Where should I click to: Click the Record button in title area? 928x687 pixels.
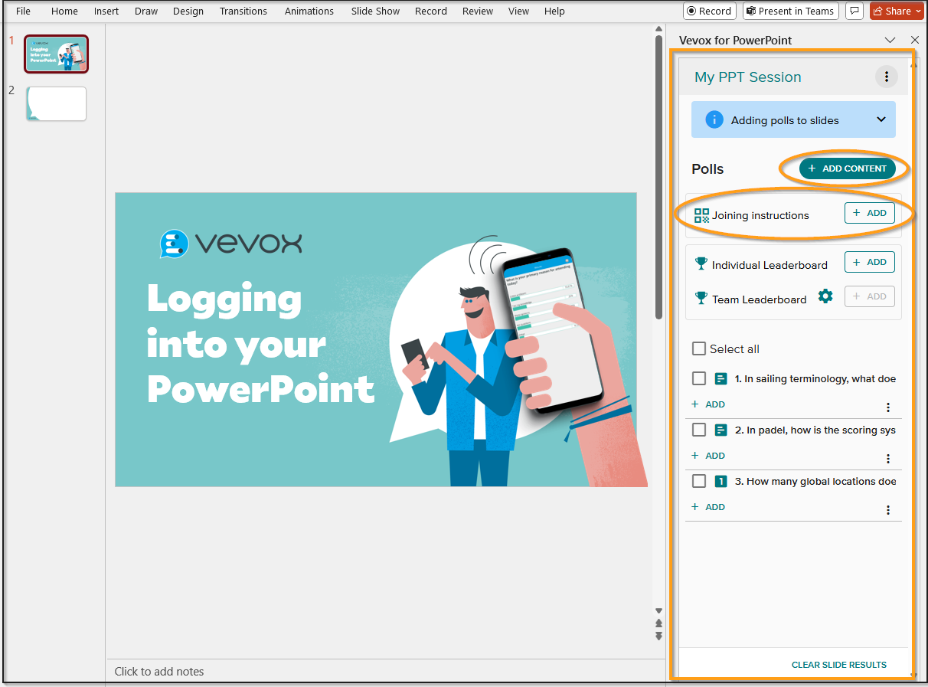tap(709, 11)
